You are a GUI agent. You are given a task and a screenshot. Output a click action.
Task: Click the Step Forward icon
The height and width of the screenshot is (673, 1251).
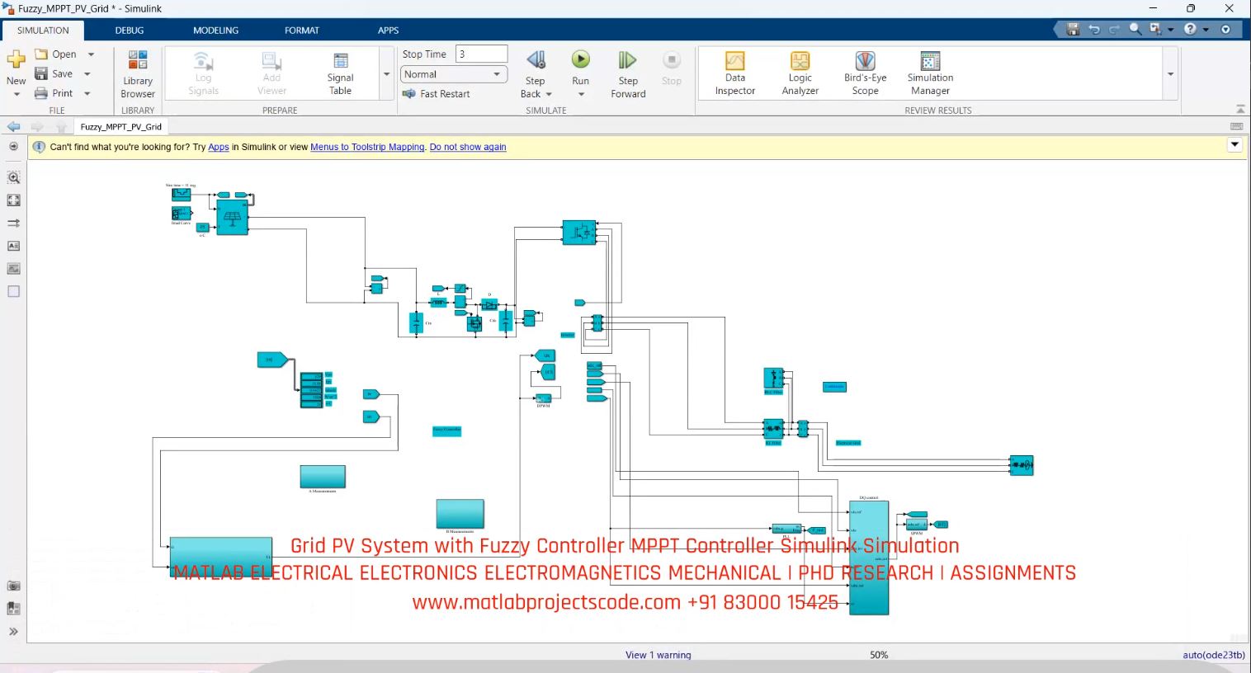coord(627,59)
